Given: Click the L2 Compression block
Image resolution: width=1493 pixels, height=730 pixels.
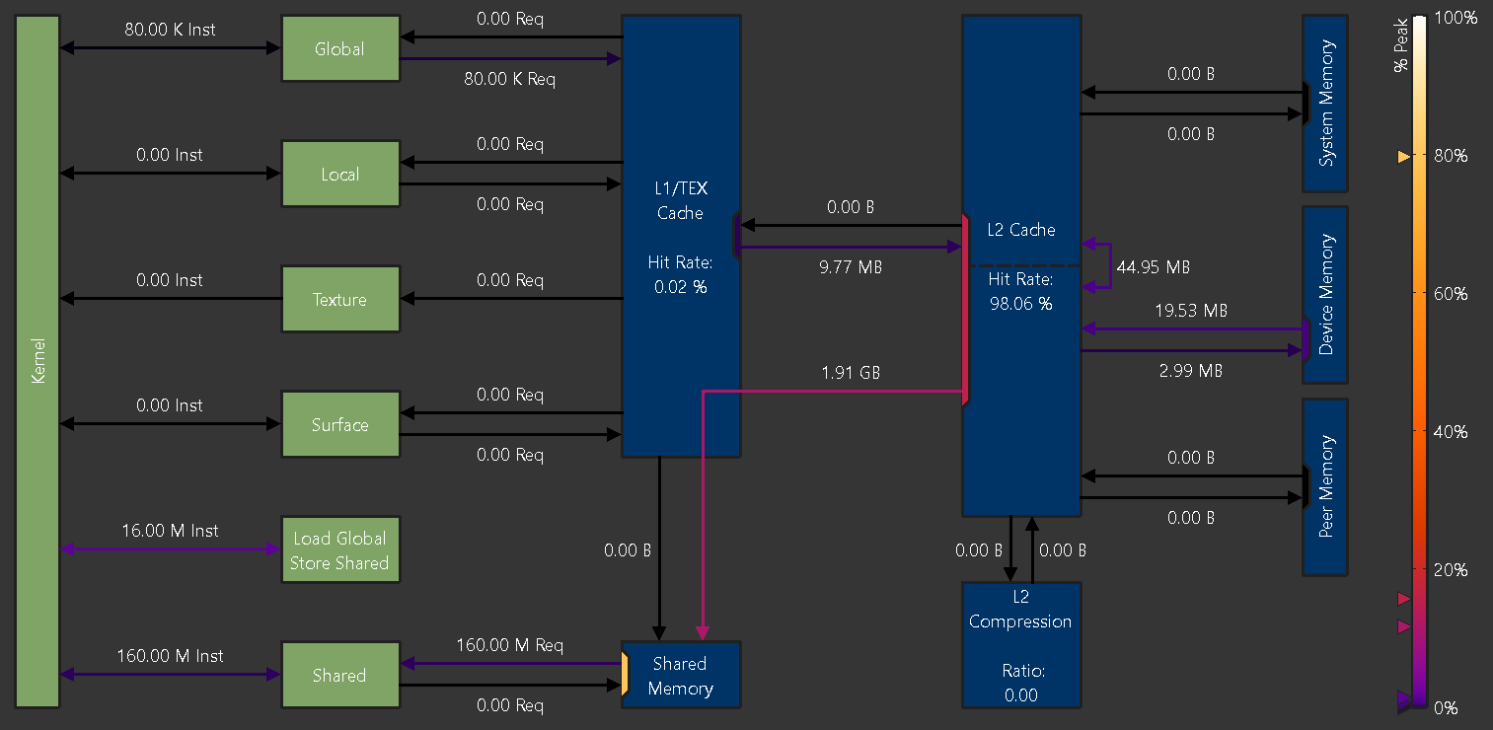Looking at the screenshot, I should pos(1021,645).
